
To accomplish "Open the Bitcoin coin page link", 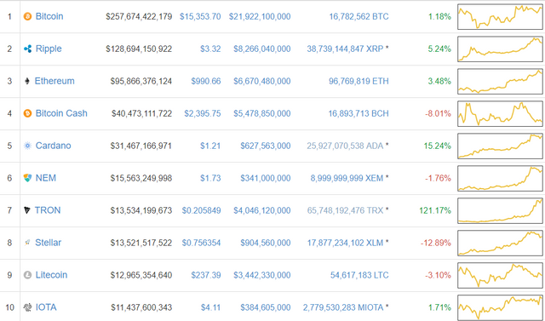I will (49, 16).
